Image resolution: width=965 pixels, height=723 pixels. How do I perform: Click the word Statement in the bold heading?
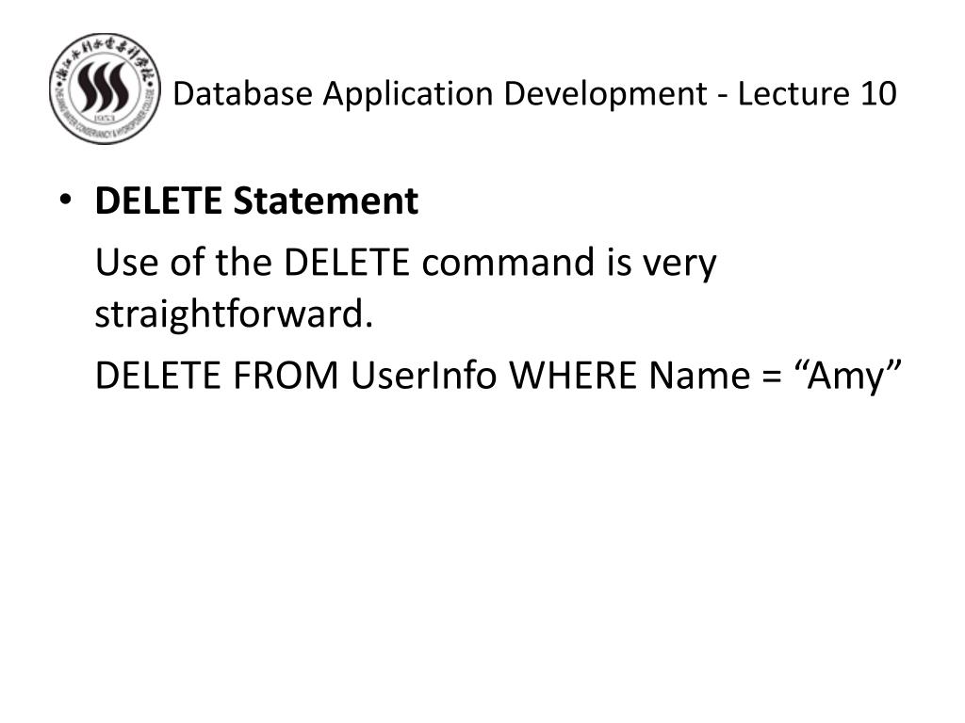[326, 201]
